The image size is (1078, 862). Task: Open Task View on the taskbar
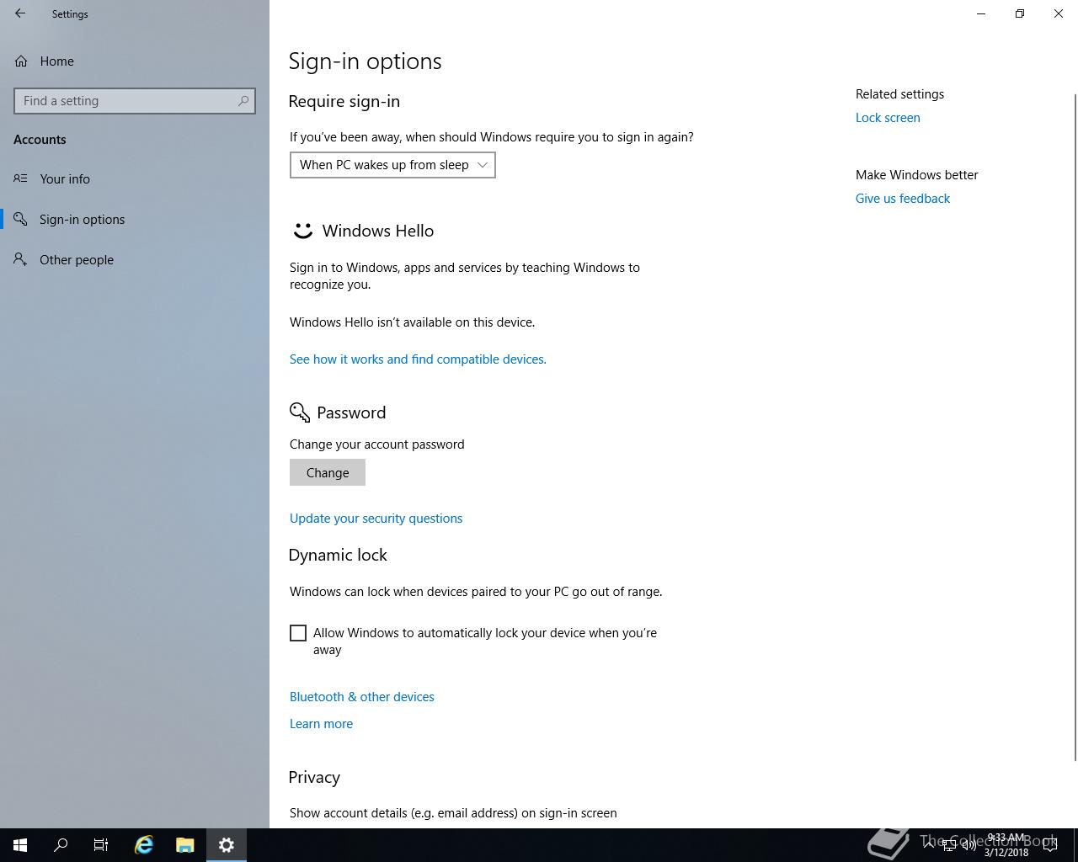101,845
